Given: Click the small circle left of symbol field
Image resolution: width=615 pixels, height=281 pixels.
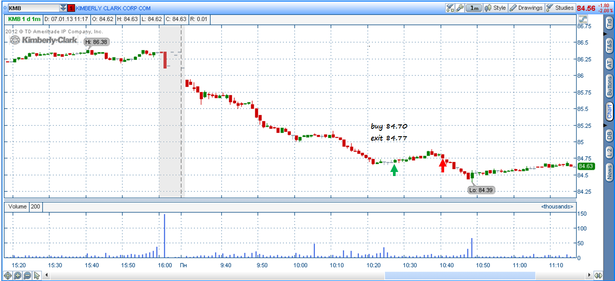Looking at the screenshot, I should [5, 8].
